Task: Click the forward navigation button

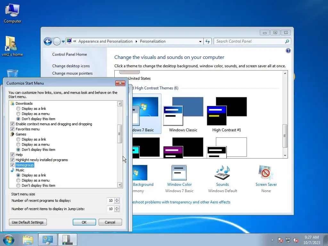Action: tap(56, 41)
